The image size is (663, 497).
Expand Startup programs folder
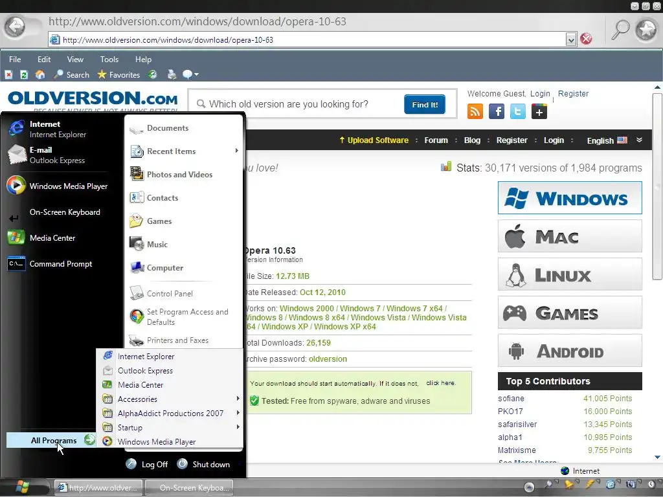(x=170, y=427)
